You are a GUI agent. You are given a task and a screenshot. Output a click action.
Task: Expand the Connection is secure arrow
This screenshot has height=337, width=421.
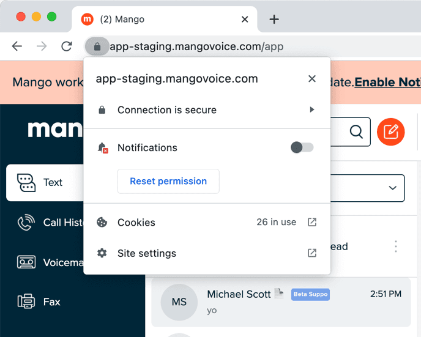click(x=311, y=109)
